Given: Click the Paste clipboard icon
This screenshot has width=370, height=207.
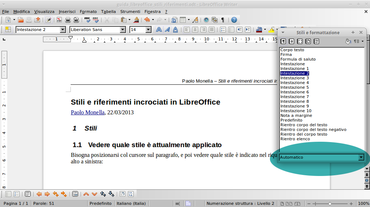Looking at the screenshot, I should point(124,20).
